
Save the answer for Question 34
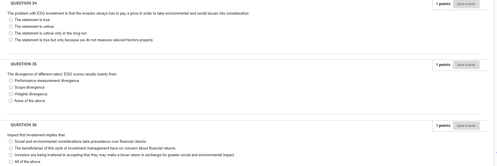coord(466,4)
